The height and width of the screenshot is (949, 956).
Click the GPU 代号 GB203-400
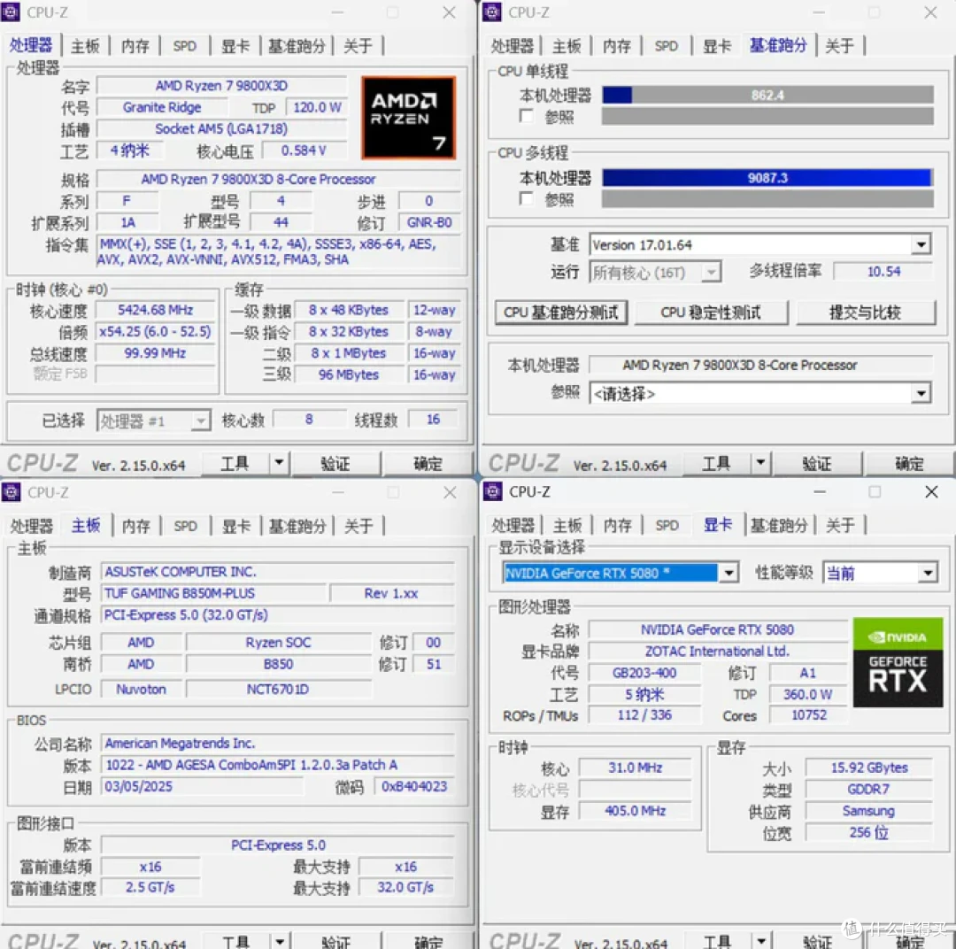645,674
